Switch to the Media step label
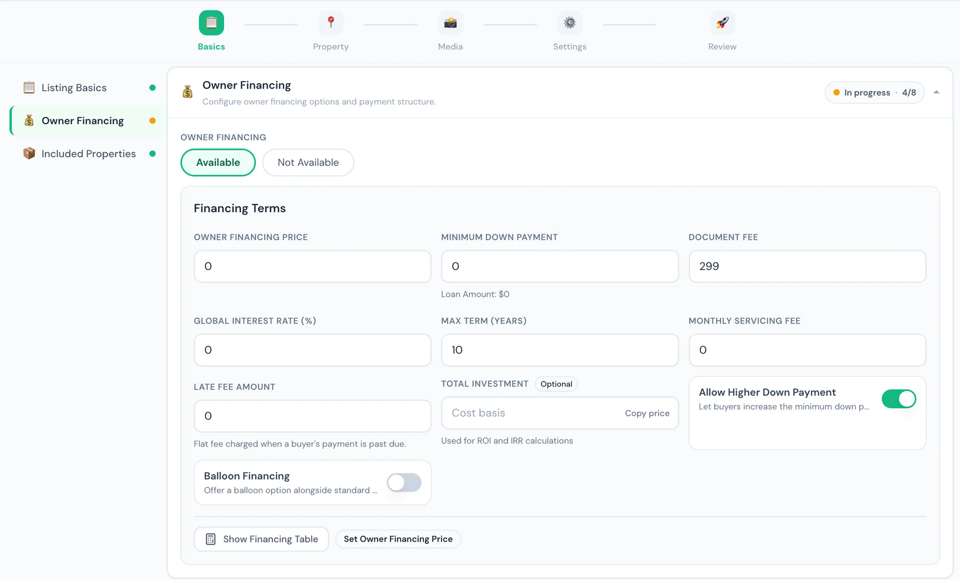Image resolution: width=960 pixels, height=580 pixels. tap(450, 46)
